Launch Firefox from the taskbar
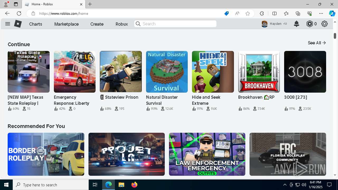 134,185
